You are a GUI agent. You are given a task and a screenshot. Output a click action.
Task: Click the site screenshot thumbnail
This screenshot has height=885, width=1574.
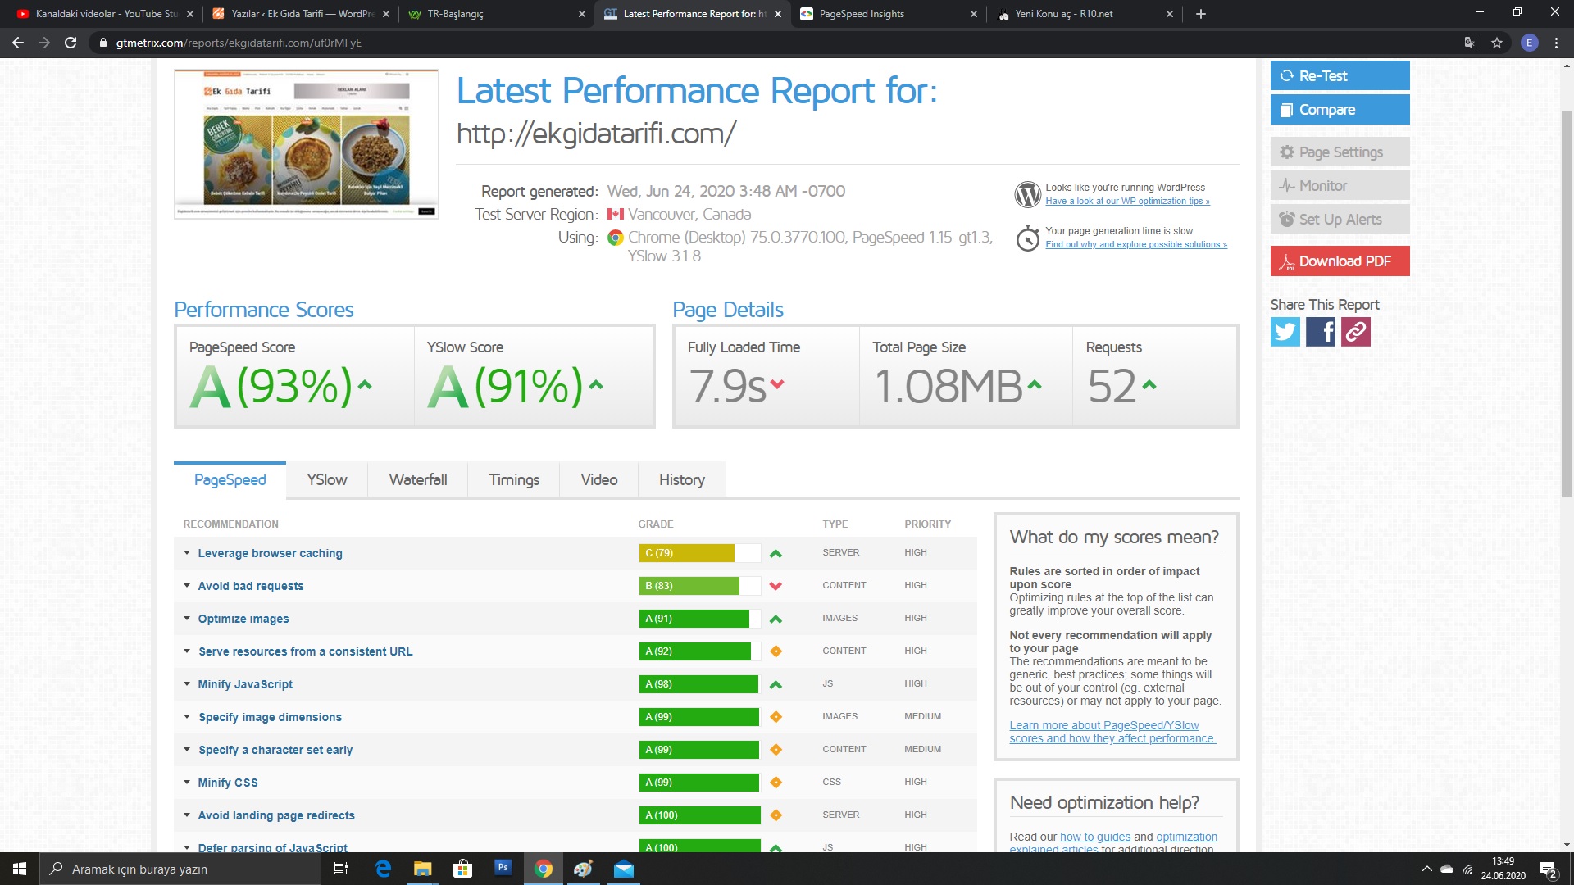coord(306,144)
